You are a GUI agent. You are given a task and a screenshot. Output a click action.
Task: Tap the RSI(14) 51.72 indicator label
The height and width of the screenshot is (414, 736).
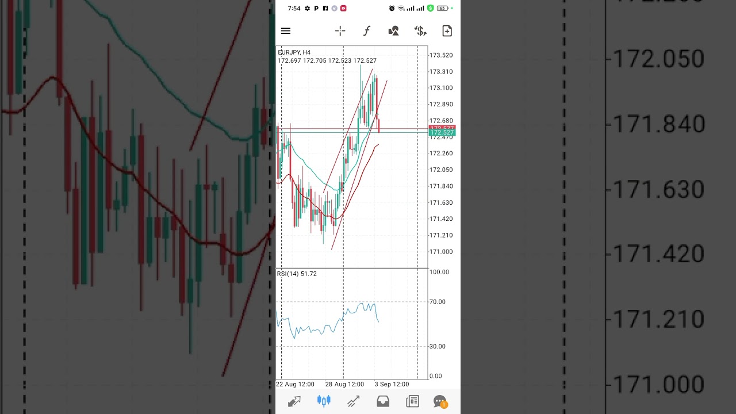coord(297,274)
